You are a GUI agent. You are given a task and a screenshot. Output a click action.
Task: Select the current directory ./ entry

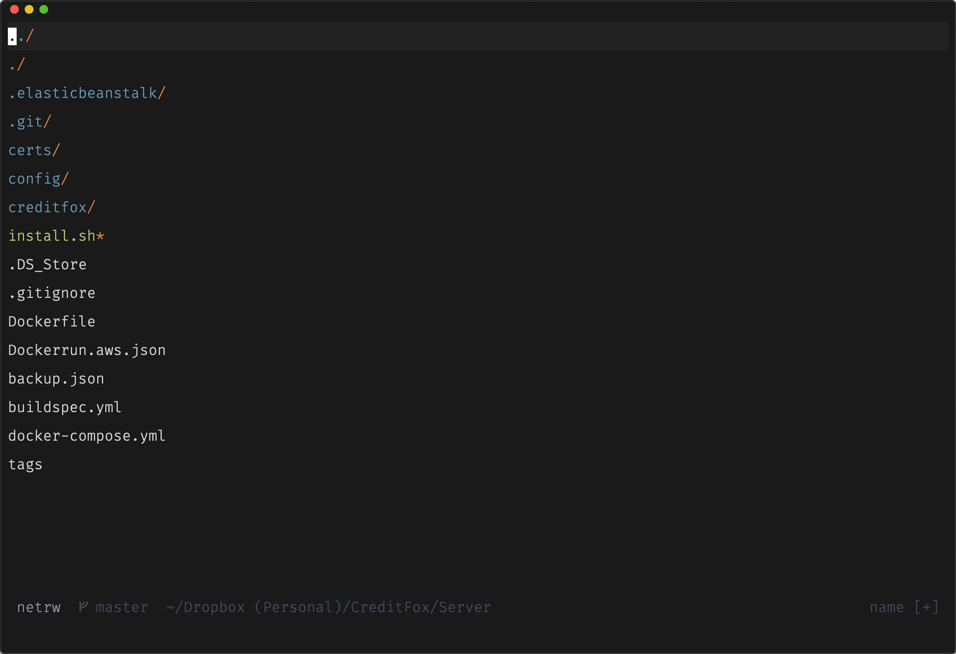[x=17, y=65]
